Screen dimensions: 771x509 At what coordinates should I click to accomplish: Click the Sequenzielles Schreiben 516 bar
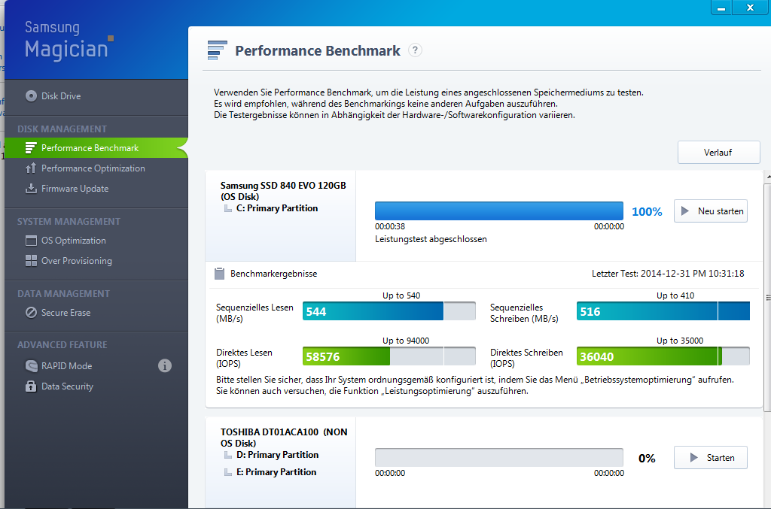point(663,311)
